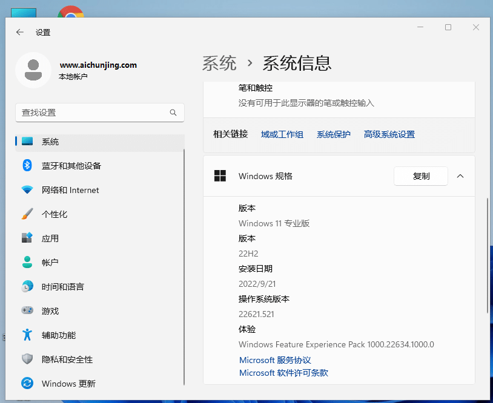The image size is (493, 403).
Task: Click the accessibility figure icon for 辅助功能
Action: pyautogui.click(x=27, y=335)
